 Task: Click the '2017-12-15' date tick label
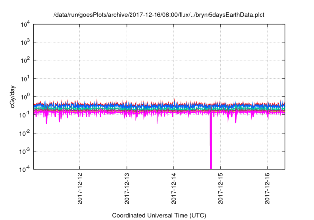pyautogui.click(x=220, y=189)
